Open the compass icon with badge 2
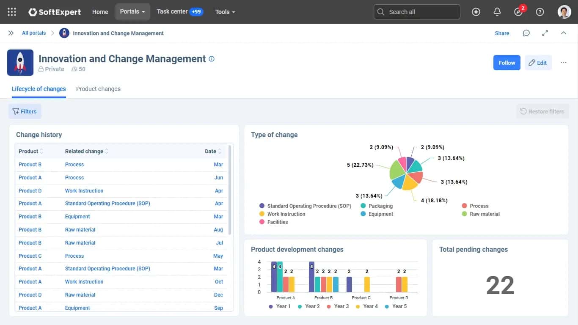The image size is (578, 325). 519,11
